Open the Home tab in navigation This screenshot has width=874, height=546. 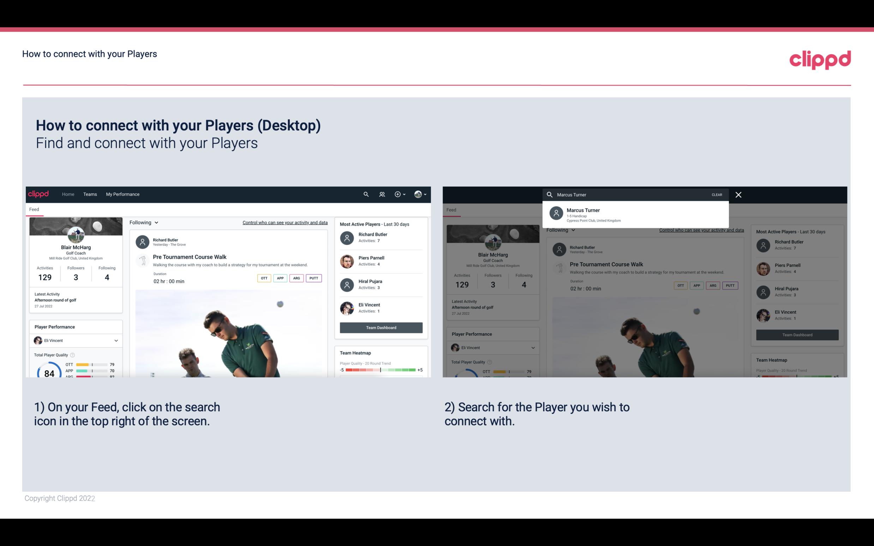[67, 194]
